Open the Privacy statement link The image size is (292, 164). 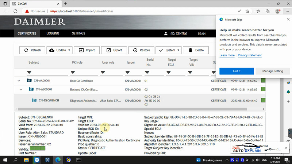[250, 55]
